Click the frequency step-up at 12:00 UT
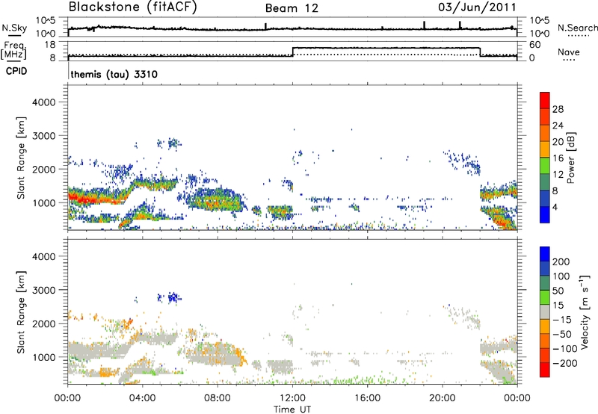 click(x=292, y=52)
